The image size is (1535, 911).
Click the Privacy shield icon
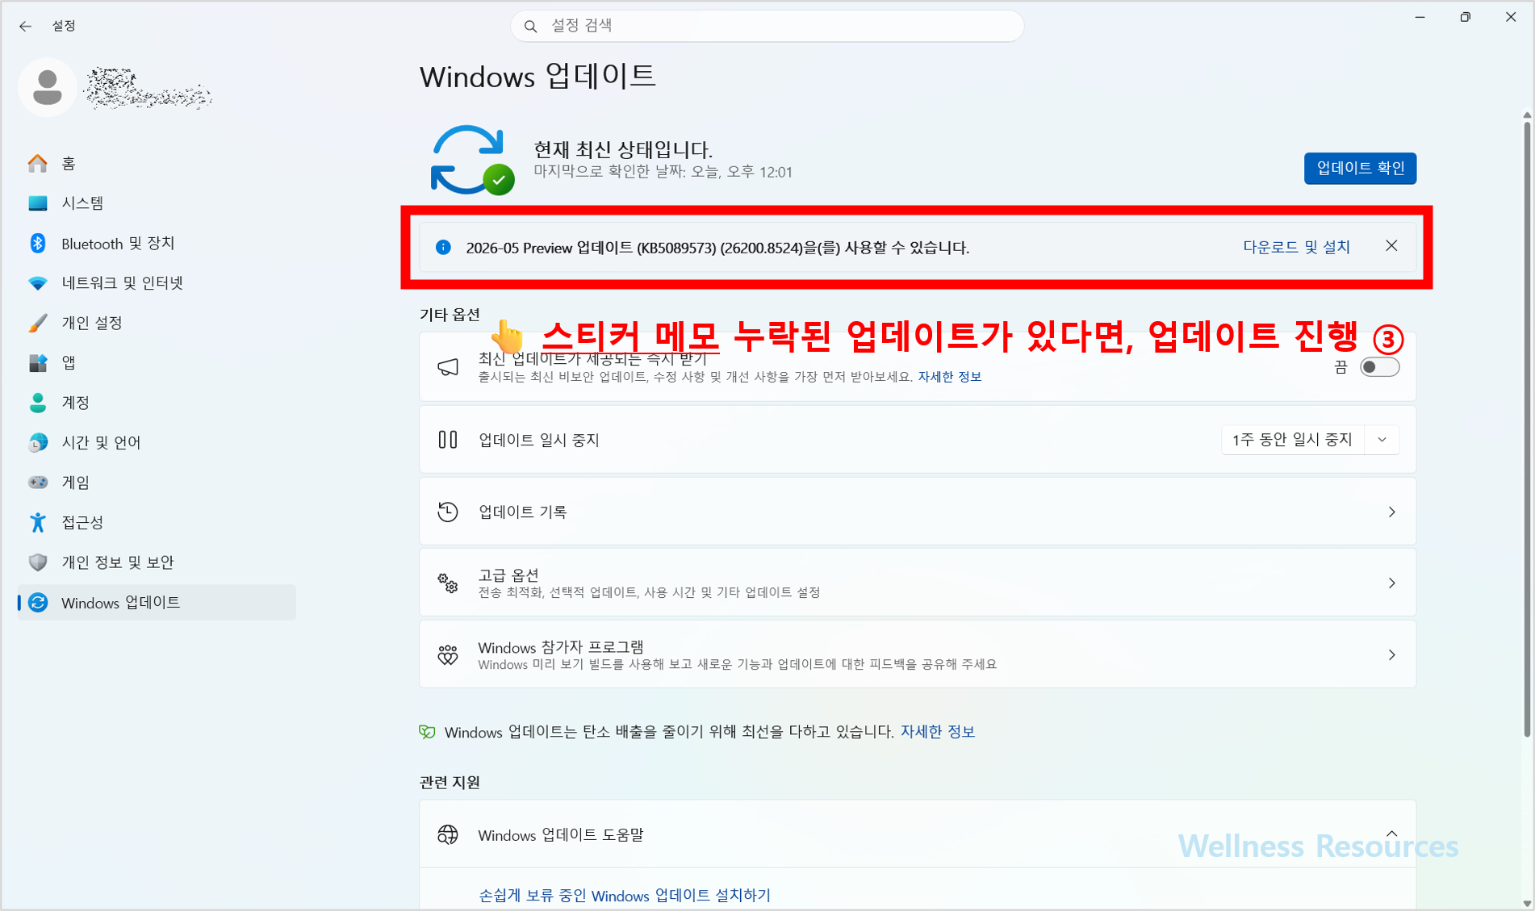(x=38, y=562)
